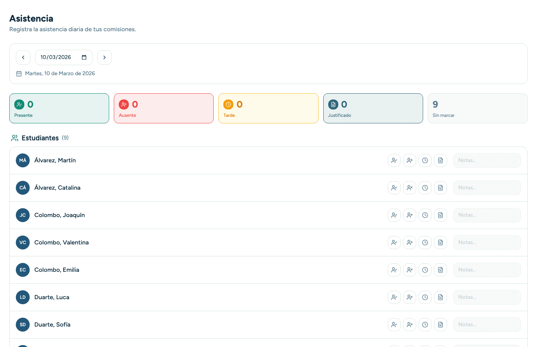This screenshot has width=540, height=347.
Task: Click the MÁ avatar for Álvarez, Martín
Action: 23,160
